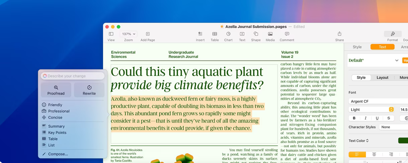Open the View sidebar options icon
Screen dimensions: 408x163
coord(111,34)
